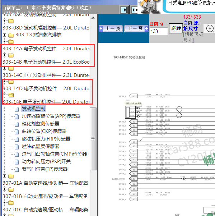Click page icon beside 催化剂监测传感器
215x216 pixels.
tap(17, 124)
